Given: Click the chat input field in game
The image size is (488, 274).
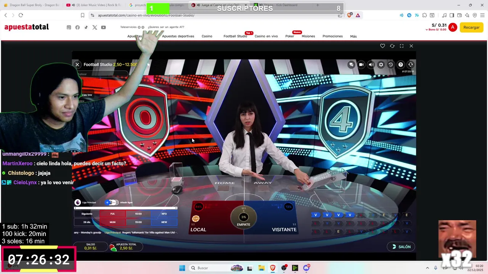Looking at the screenshot, I should coord(102,74).
